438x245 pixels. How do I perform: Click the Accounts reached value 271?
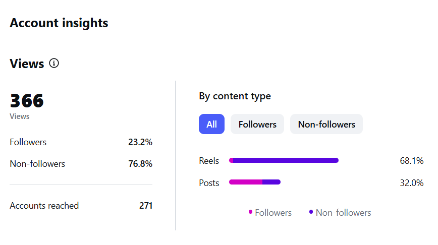click(x=146, y=206)
